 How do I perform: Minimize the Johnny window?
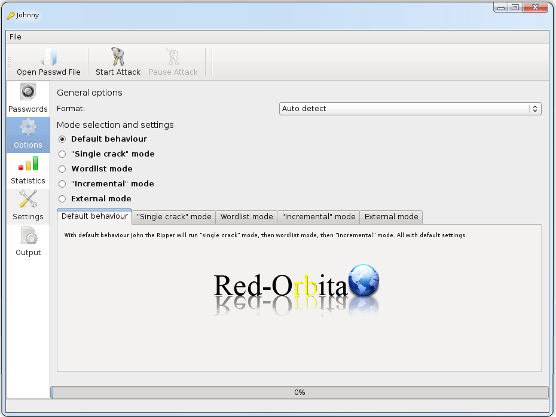pos(501,7)
